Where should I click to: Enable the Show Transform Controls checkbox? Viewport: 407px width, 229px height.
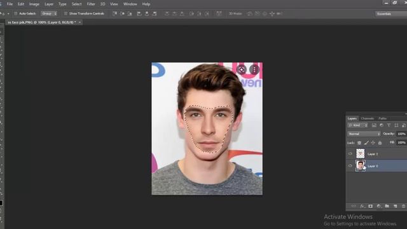[66, 13]
